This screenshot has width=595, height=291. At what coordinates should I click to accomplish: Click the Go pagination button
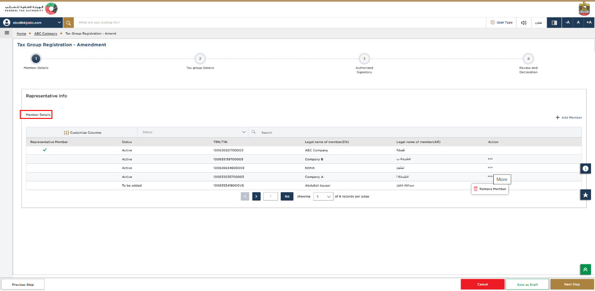click(287, 197)
